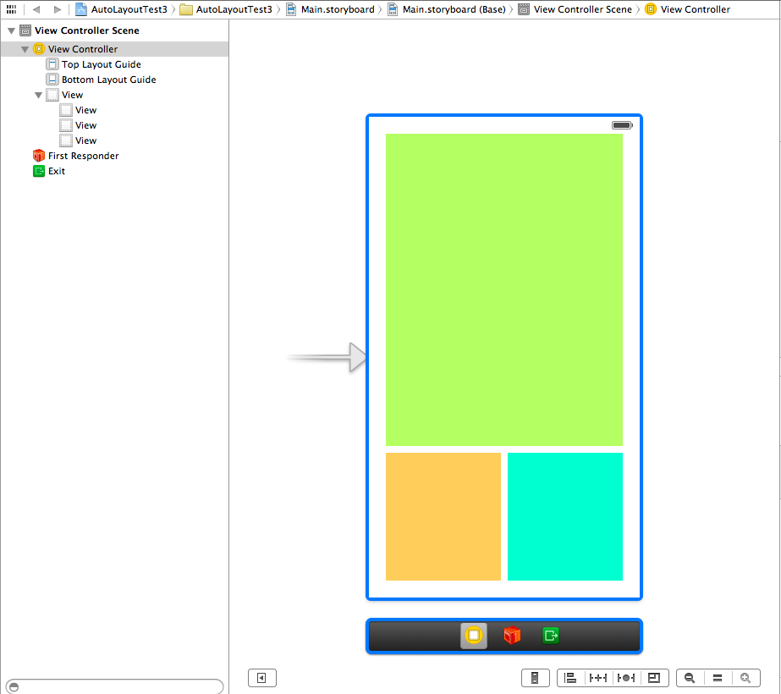Click the outline filter search field
The height and width of the screenshot is (694, 781).
pyautogui.click(x=114, y=686)
